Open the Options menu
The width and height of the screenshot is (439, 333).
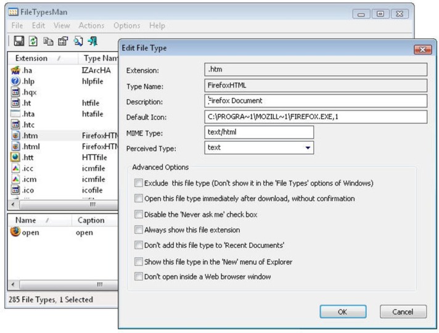click(126, 25)
